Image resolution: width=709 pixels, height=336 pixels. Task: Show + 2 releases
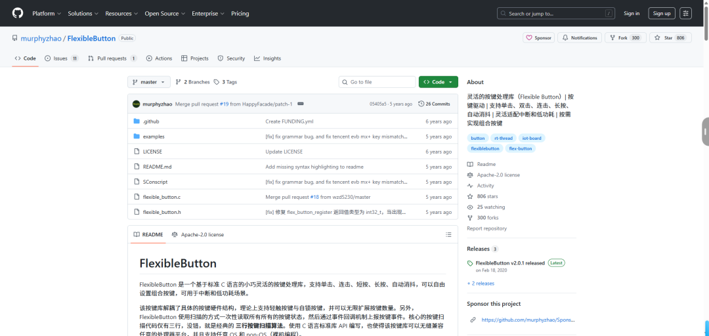pyautogui.click(x=481, y=283)
